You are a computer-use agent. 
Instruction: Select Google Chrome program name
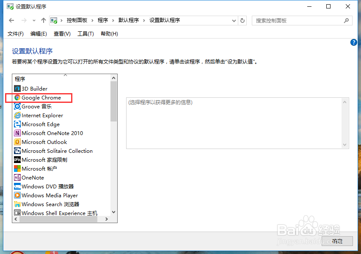pos(41,98)
